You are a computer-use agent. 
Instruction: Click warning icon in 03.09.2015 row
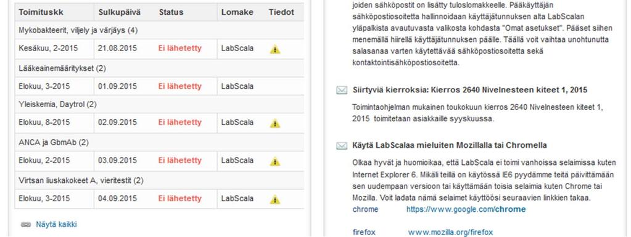(x=275, y=161)
